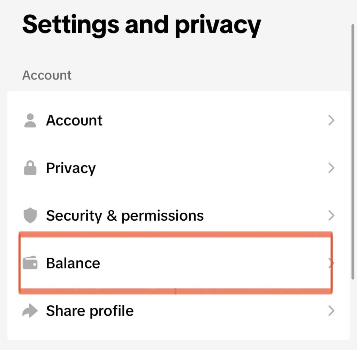Open the Account menu item label
The width and height of the screenshot is (357, 350).
click(74, 121)
